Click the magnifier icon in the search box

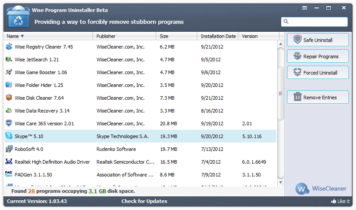pyautogui.click(x=286, y=22)
